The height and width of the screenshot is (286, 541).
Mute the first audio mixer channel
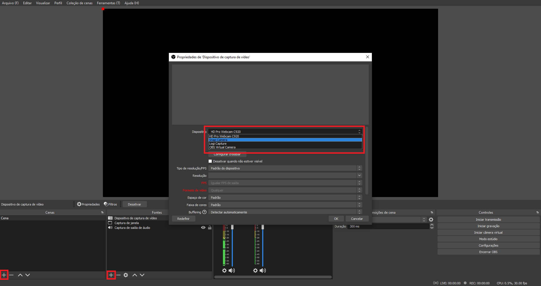tap(232, 271)
